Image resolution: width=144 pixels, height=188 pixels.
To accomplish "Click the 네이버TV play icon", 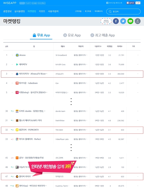I will (17, 65).
